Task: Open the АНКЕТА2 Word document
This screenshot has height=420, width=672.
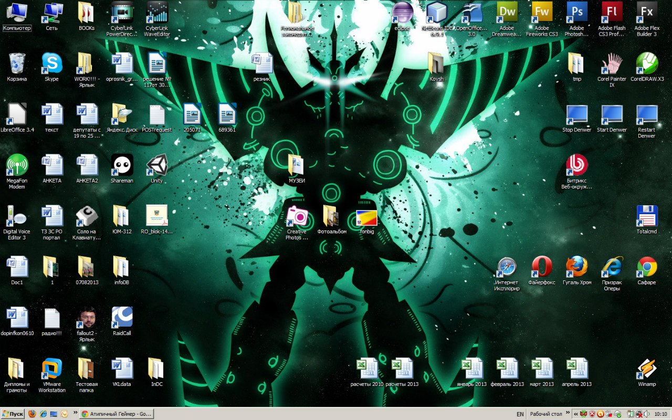Action: point(87,169)
